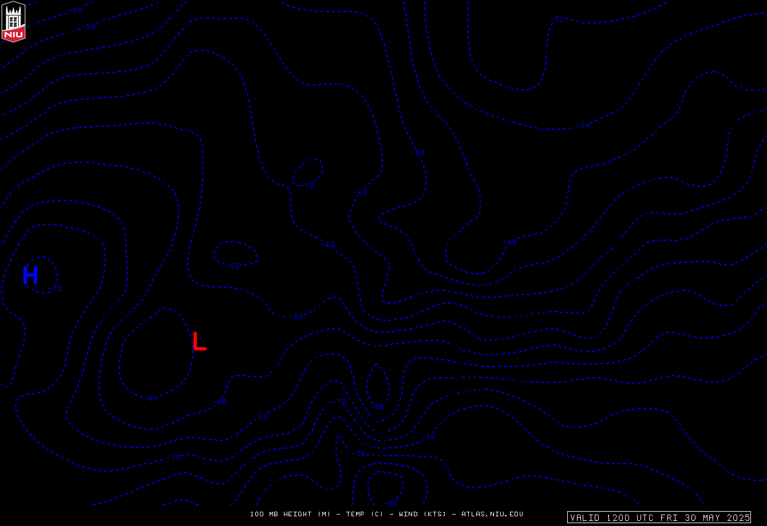Click the -74 isotherm label
767x526 pixels.
428,437
